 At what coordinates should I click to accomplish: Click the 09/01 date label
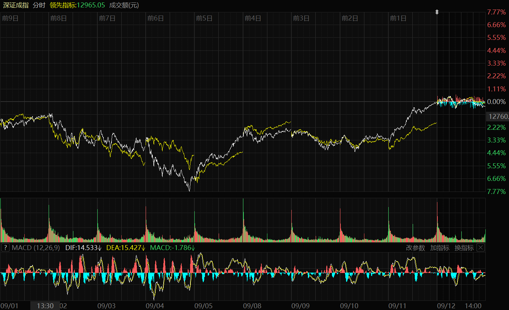point(9,306)
